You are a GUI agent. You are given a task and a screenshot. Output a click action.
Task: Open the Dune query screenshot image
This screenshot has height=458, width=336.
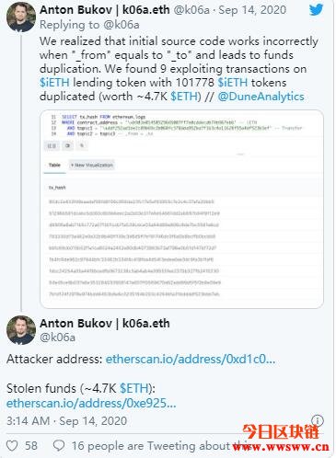pos(181,209)
